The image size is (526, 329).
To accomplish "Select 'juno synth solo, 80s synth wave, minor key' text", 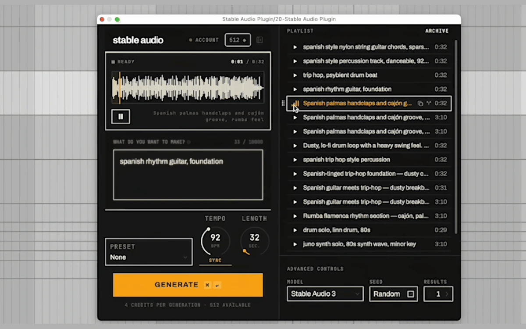I will click(359, 244).
